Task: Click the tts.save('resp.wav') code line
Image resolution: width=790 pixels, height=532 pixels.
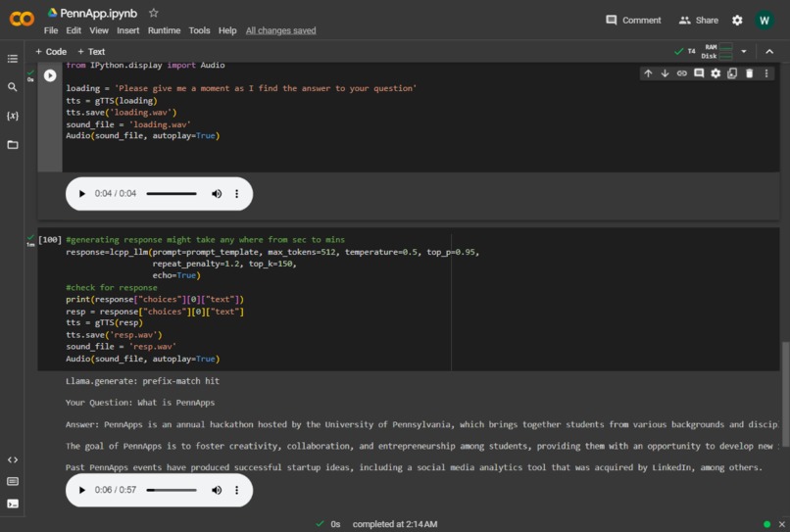Action: click(x=114, y=335)
